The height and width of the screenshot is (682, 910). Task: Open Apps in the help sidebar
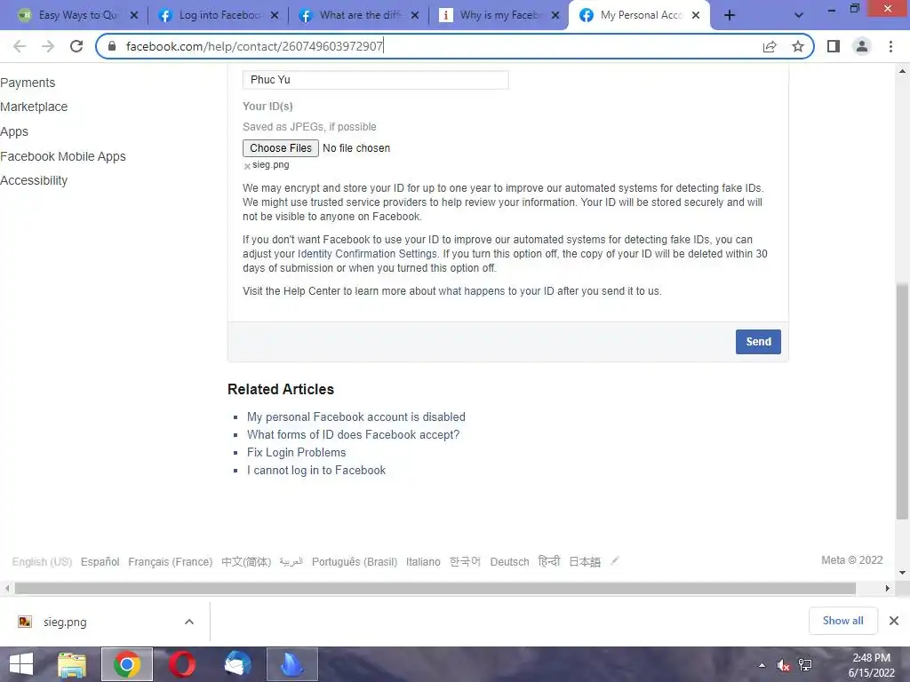(14, 131)
